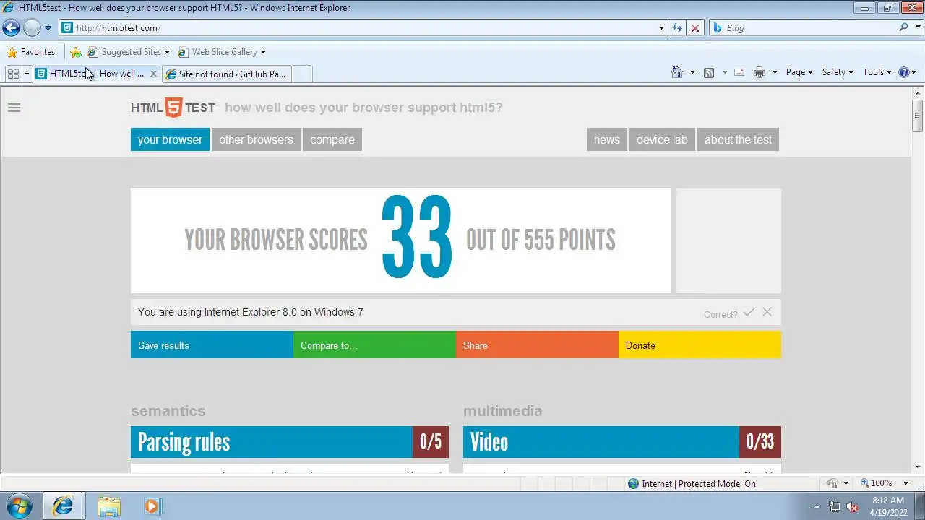The image size is (925, 520).
Task: Expand the address bar autocomplete dropdown arrow
Action: (661, 28)
